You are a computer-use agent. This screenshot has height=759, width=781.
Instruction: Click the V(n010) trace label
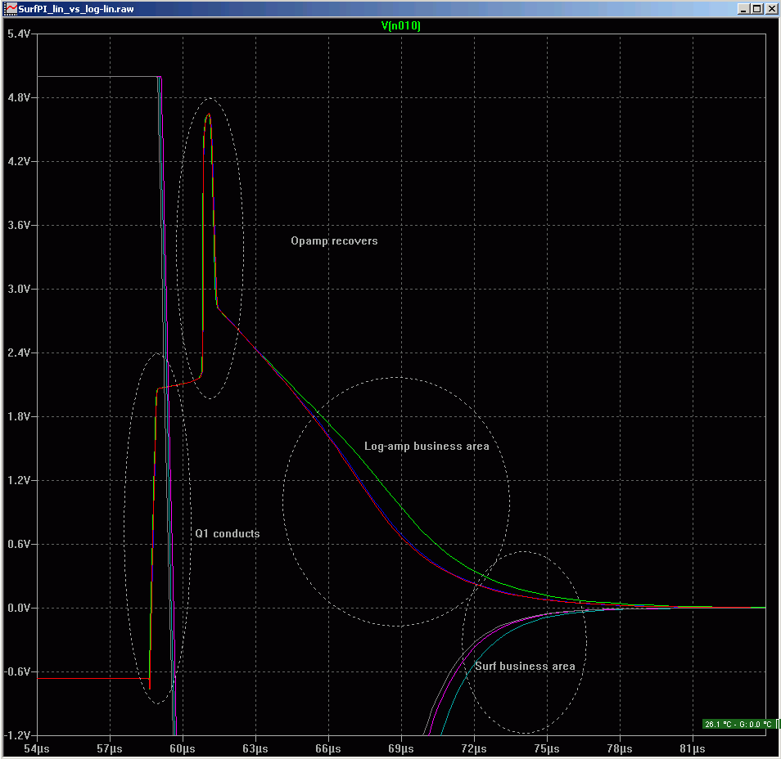pos(401,26)
